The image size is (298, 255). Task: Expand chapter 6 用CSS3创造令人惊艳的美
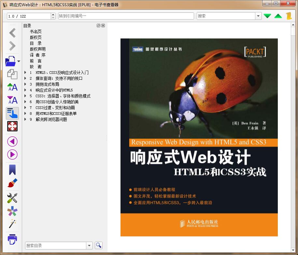25,102
